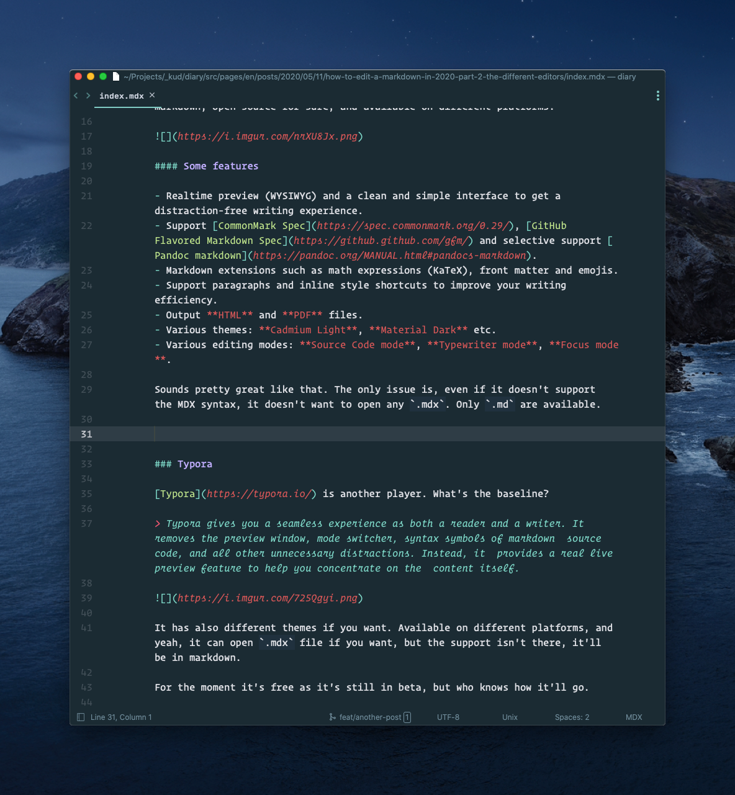Image resolution: width=735 pixels, height=795 pixels.
Task: Close the index.mdx tab
Action: tap(152, 95)
